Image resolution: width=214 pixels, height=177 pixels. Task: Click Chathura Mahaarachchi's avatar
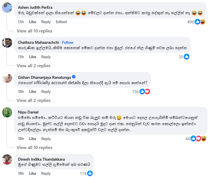click(7, 43)
